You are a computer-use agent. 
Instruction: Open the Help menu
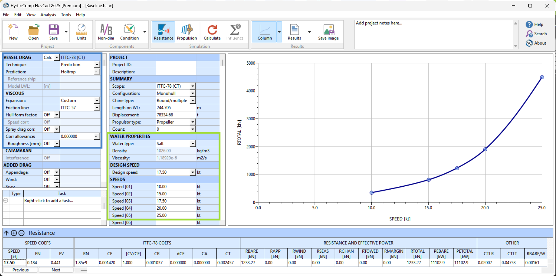tap(80, 15)
